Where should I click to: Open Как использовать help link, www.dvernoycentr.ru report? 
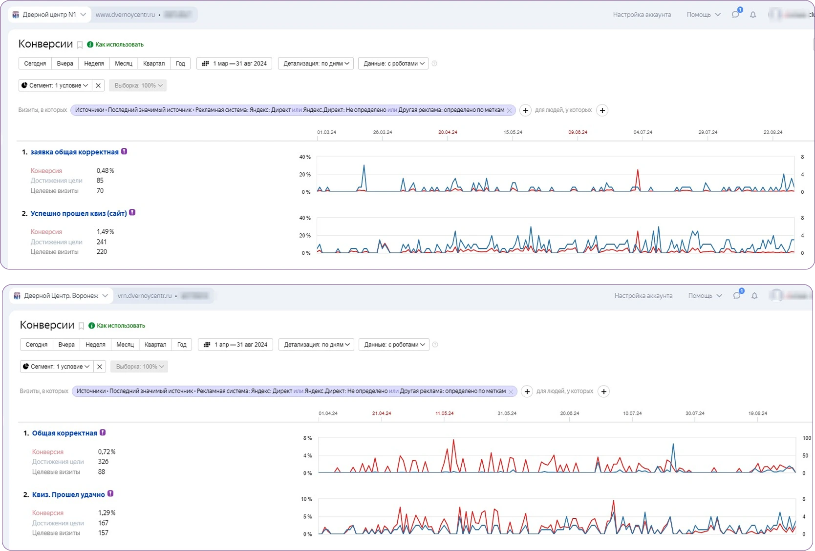115,44
